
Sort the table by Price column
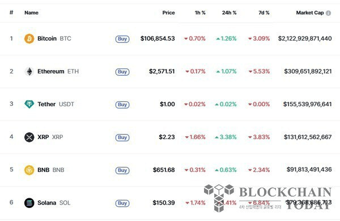[168, 13]
